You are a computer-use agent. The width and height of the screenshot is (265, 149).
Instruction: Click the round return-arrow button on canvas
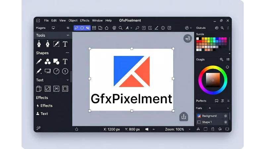pos(187,38)
